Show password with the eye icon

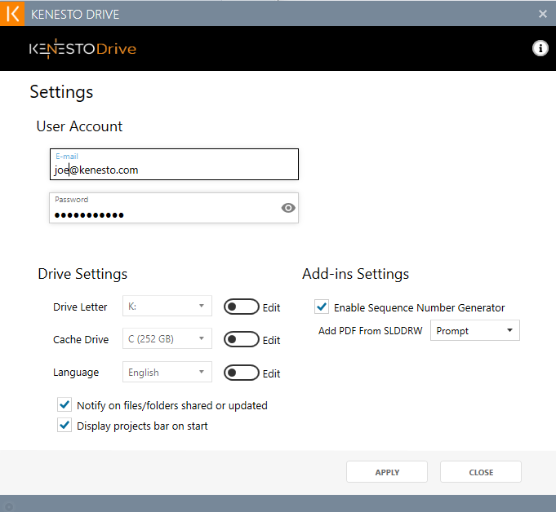click(288, 208)
